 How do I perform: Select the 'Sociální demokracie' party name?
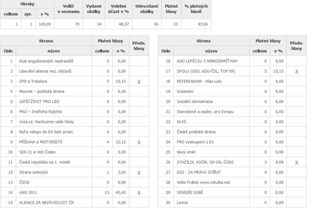pos(195,102)
